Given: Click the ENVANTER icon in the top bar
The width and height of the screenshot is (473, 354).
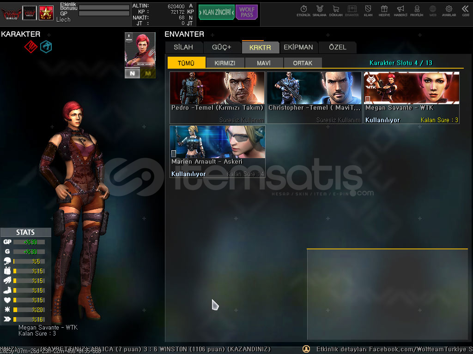Looking at the screenshot, I should pos(352,11).
